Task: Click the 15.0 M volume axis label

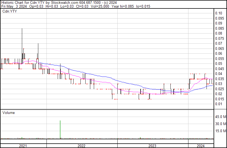Action: (x=220, y=131)
